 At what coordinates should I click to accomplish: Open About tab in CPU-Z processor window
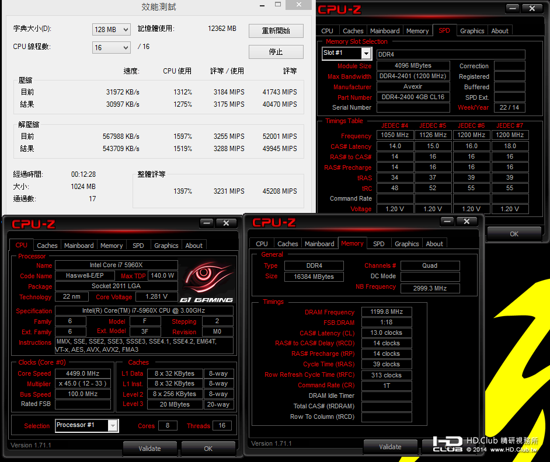click(194, 246)
